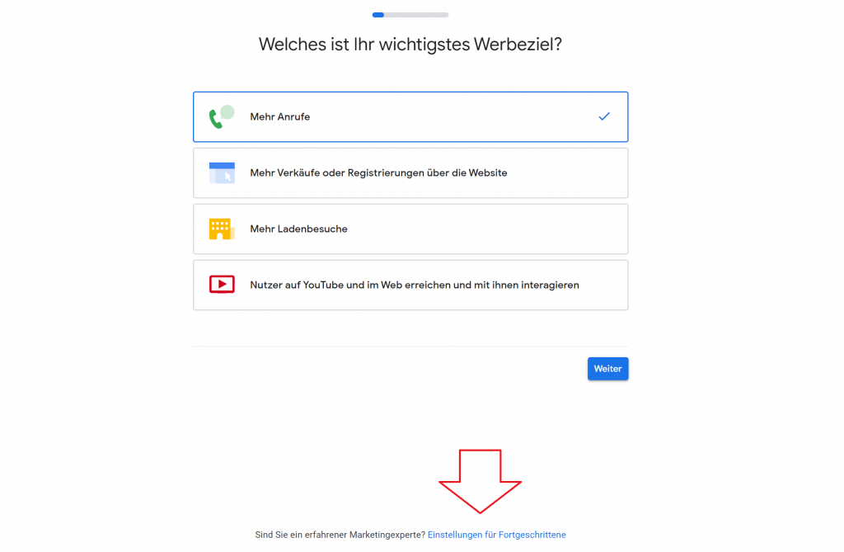Screen dimensions: 844x552
Task: Click the red downward arrow graphic
Action: (x=481, y=481)
